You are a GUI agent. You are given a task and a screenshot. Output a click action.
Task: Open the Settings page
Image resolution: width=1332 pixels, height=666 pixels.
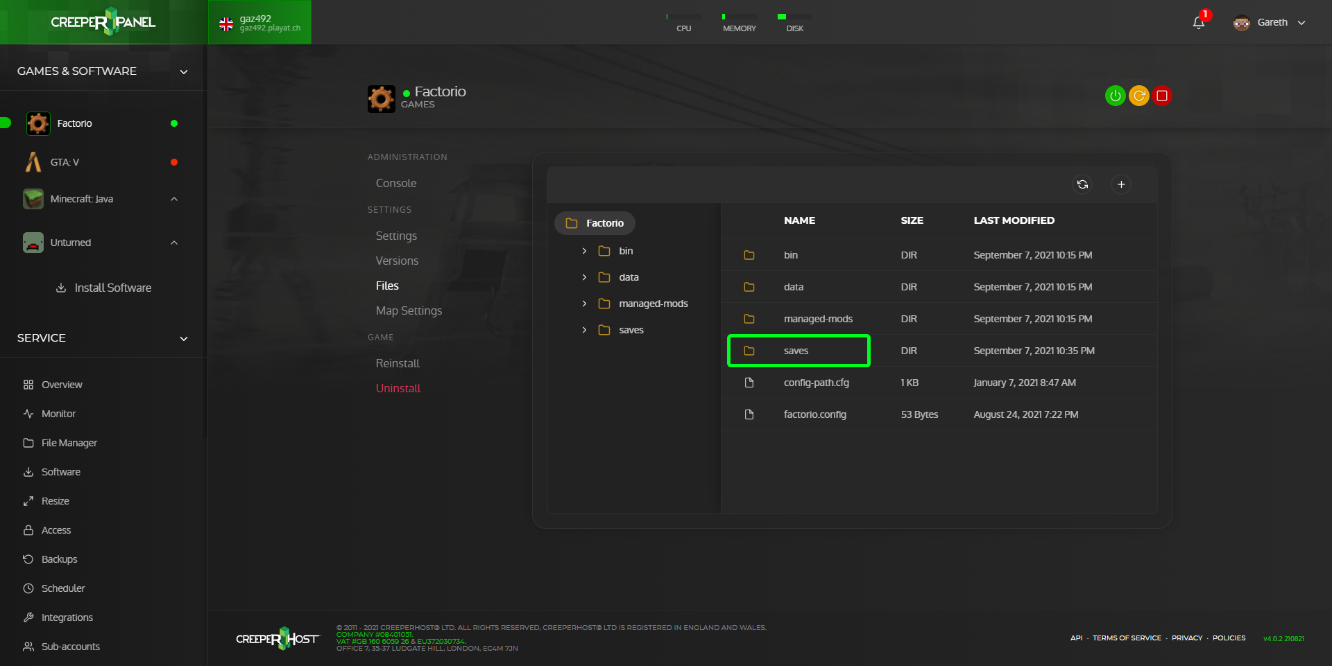coord(396,236)
